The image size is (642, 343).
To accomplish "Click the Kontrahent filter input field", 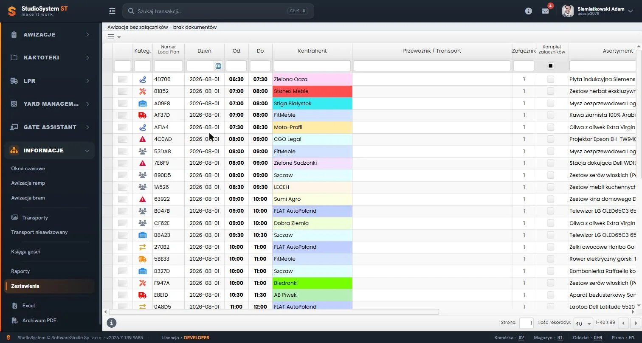I will click(x=312, y=66).
